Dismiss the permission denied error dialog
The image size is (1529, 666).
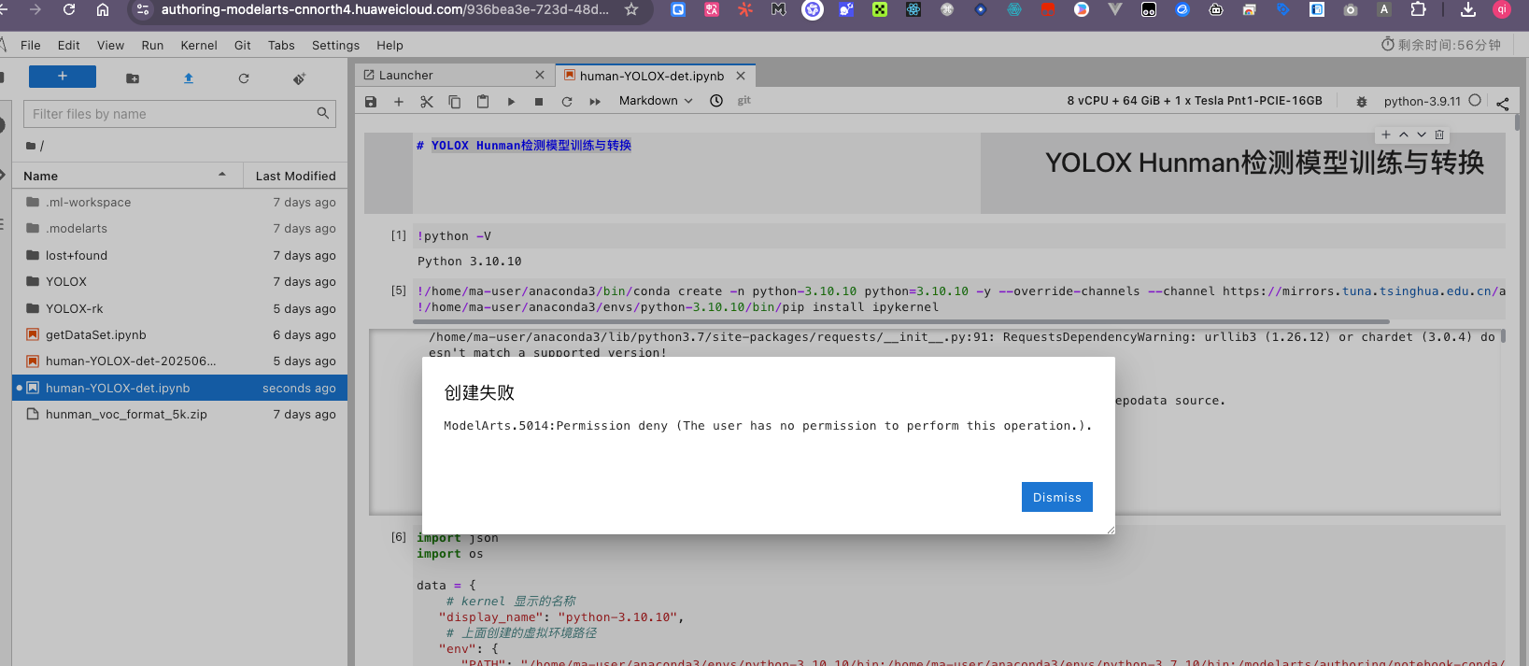coord(1056,497)
